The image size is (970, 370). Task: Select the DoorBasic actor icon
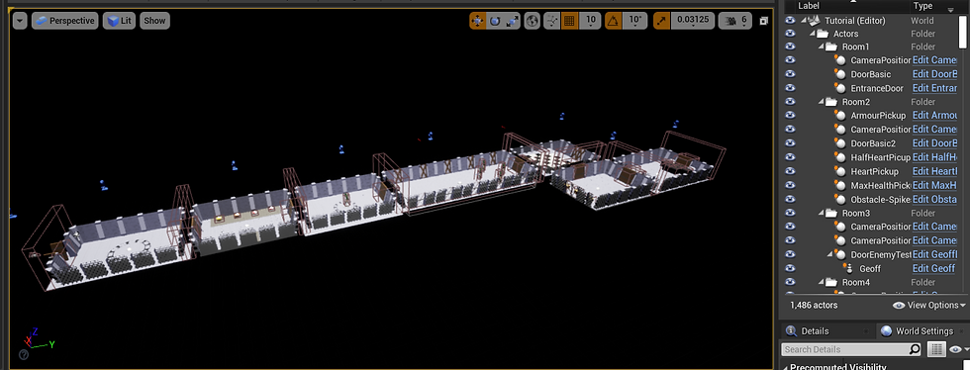click(839, 74)
